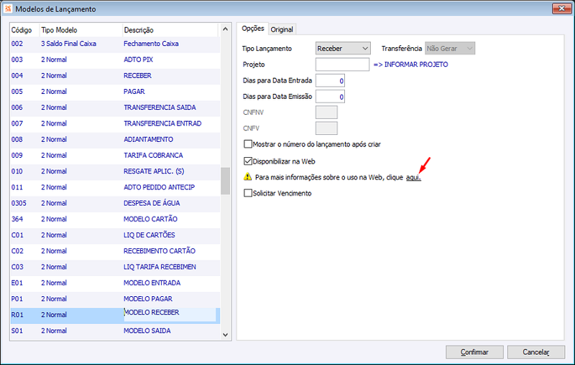Select the ADTO PIX row
This screenshot has height=365, width=575.
116,60
